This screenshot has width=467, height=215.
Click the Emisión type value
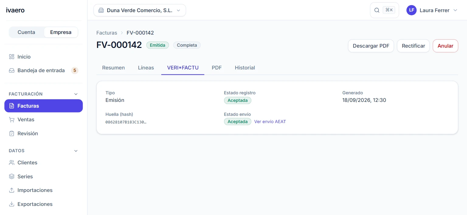pos(115,100)
